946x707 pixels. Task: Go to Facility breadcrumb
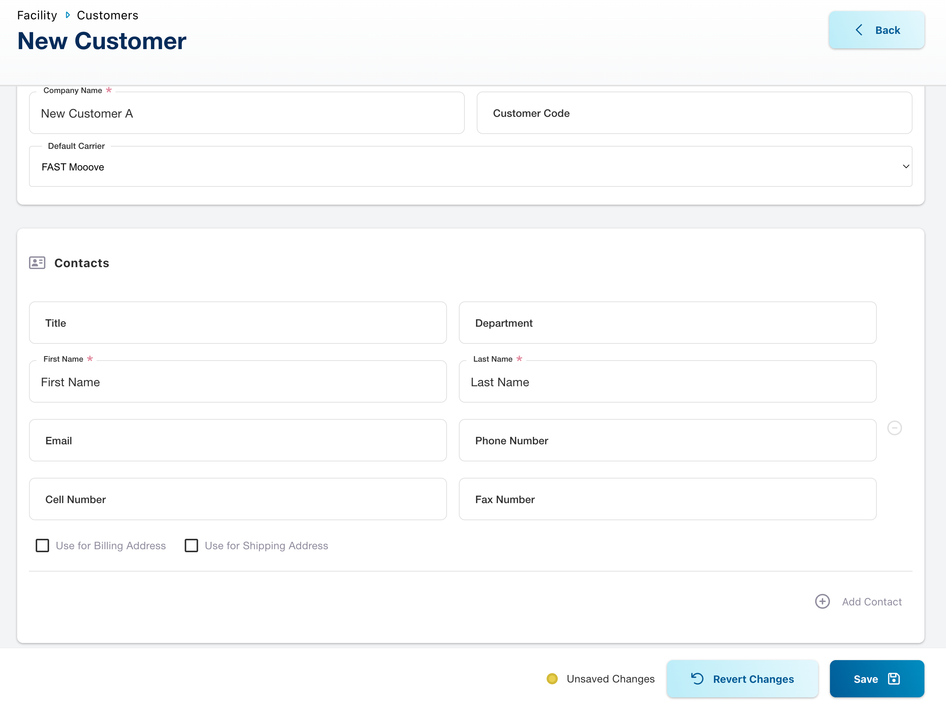(x=37, y=15)
